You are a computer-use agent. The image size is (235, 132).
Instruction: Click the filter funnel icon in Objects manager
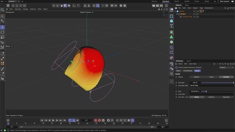pos(231,8)
